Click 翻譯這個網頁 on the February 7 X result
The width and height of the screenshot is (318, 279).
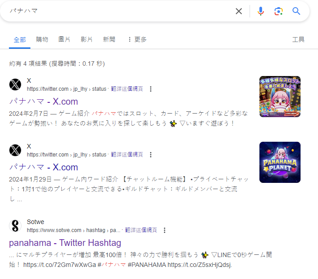pyautogui.click(x=127, y=89)
